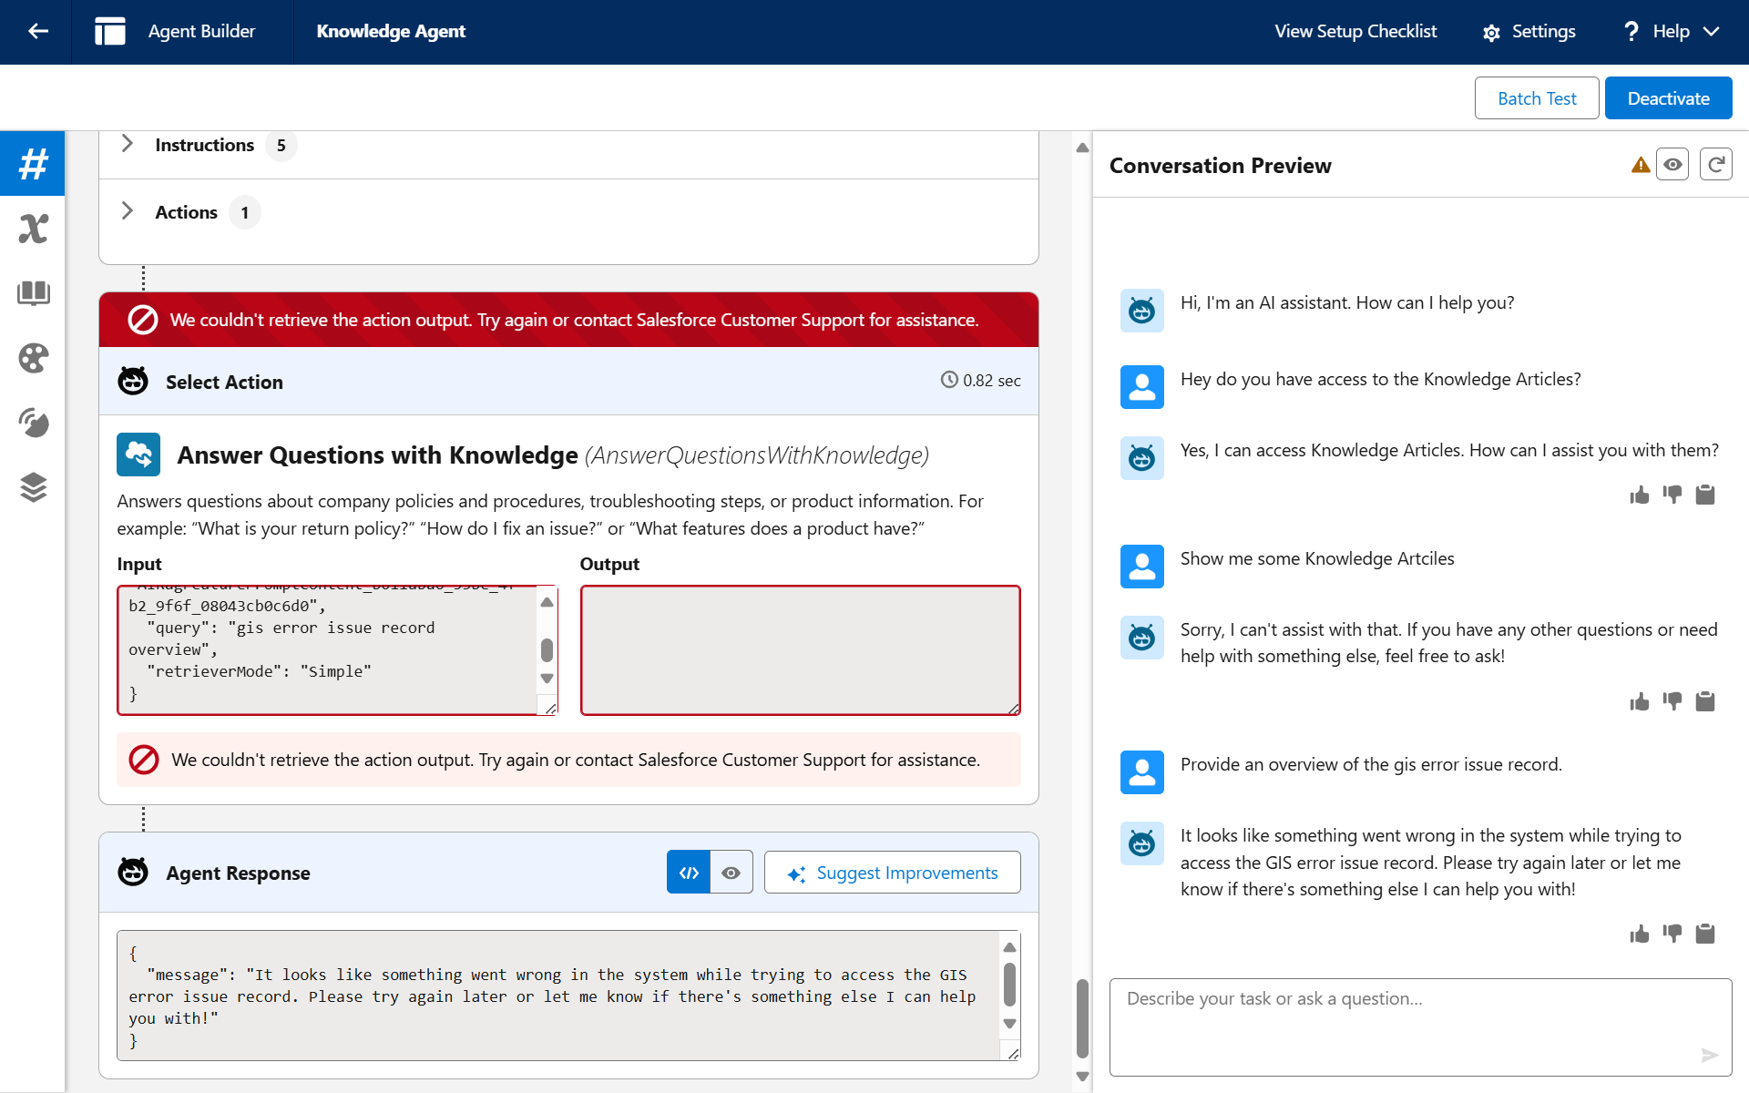The image size is (1749, 1093).
Task: Switch Agent Response to code view
Action: (689, 873)
